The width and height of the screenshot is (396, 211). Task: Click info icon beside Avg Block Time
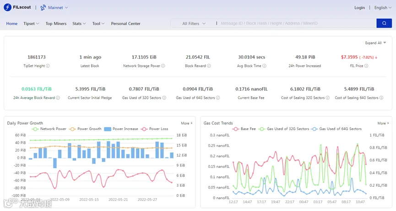(264, 66)
